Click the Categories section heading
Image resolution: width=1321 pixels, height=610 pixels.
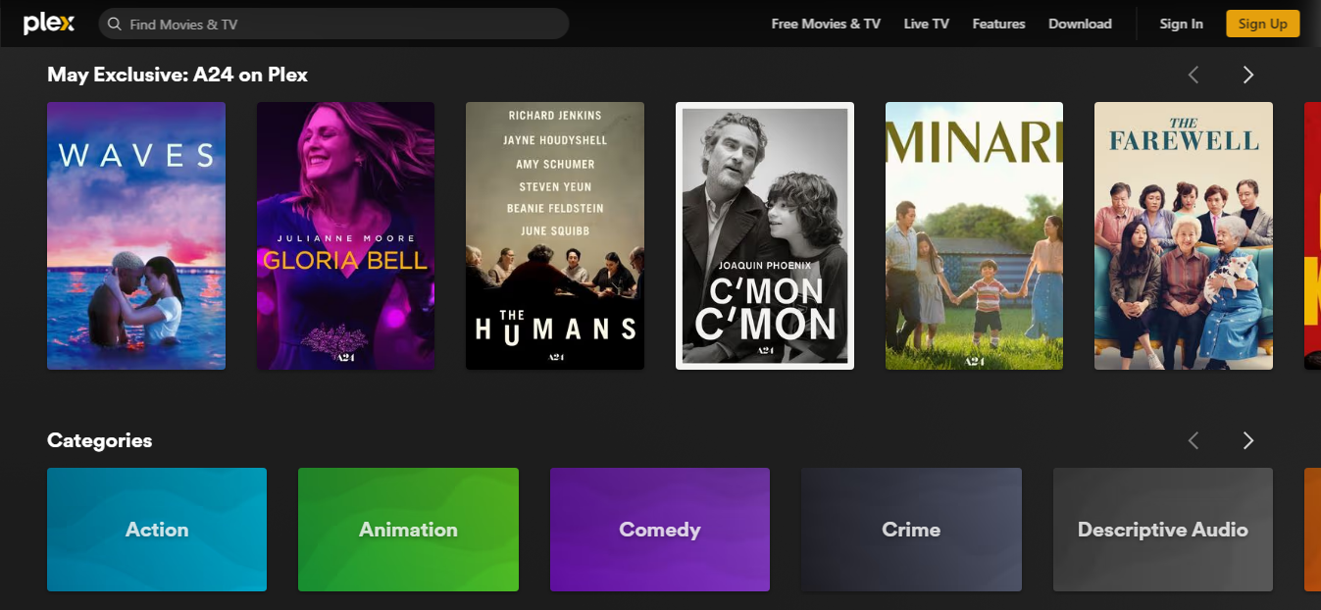click(x=100, y=440)
